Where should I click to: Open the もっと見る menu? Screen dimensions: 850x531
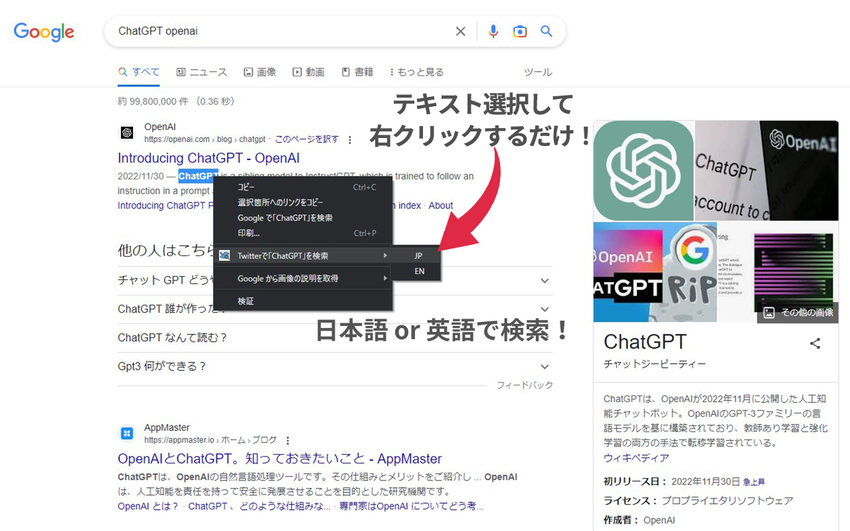416,72
